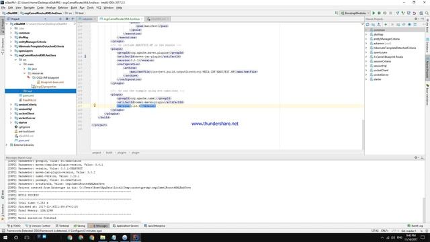Click scroll-from-source icon in Project panel
This screenshot has width=430, height=242.
(60, 19)
